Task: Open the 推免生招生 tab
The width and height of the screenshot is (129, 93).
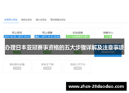Action: (x=27, y=20)
